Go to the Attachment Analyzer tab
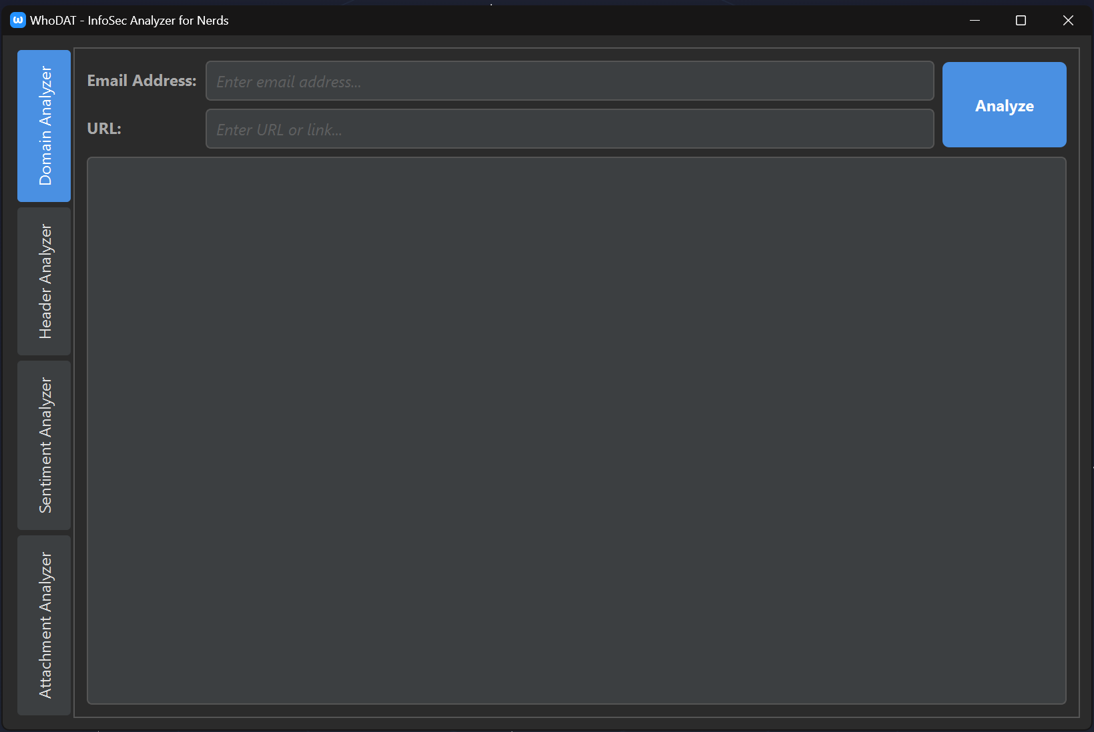Viewport: 1094px width, 732px height. tap(44, 625)
